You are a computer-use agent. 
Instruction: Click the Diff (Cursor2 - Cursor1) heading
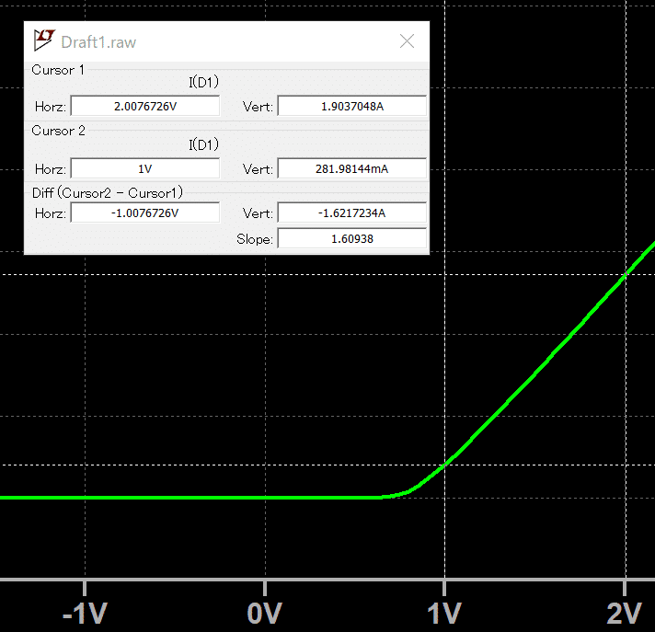108,192
